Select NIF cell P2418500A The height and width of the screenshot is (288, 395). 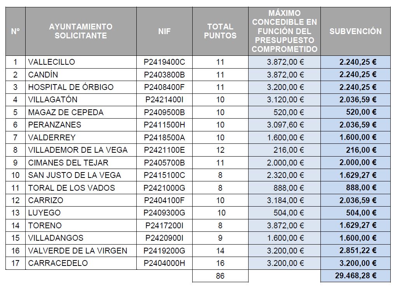[x=165, y=138]
